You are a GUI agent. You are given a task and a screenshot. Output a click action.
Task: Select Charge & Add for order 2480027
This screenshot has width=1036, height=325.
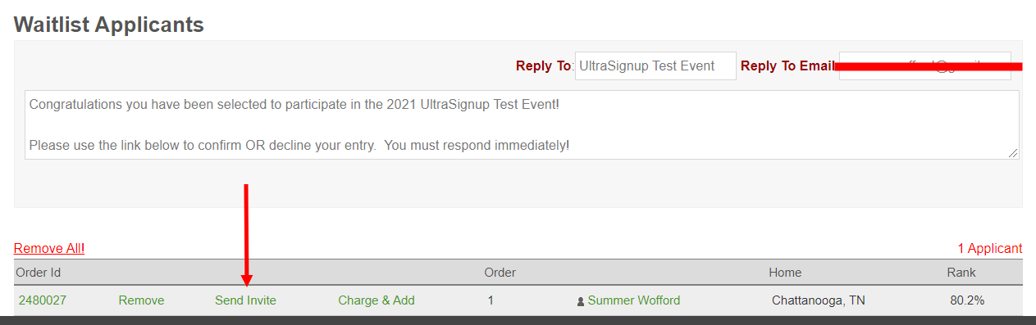point(377,300)
